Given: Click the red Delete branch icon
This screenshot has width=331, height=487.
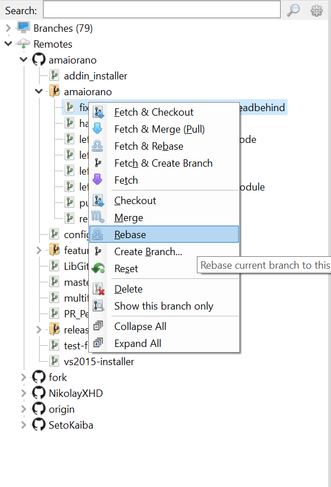Looking at the screenshot, I should click(x=99, y=289).
